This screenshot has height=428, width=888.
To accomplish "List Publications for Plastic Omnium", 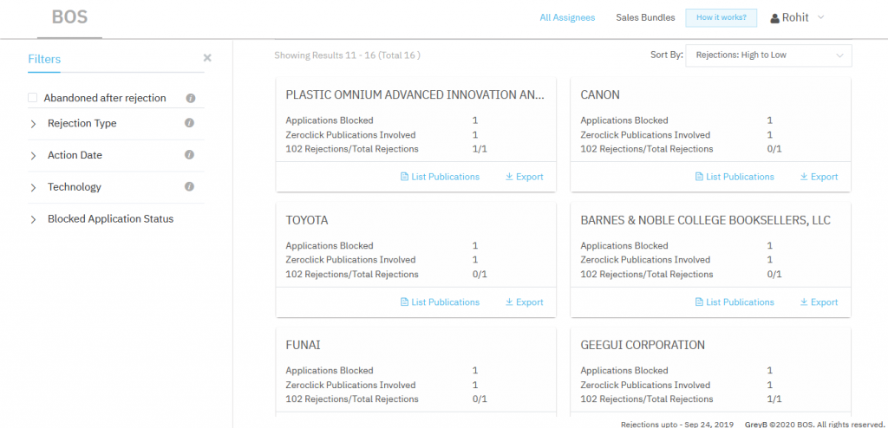I will (x=440, y=177).
